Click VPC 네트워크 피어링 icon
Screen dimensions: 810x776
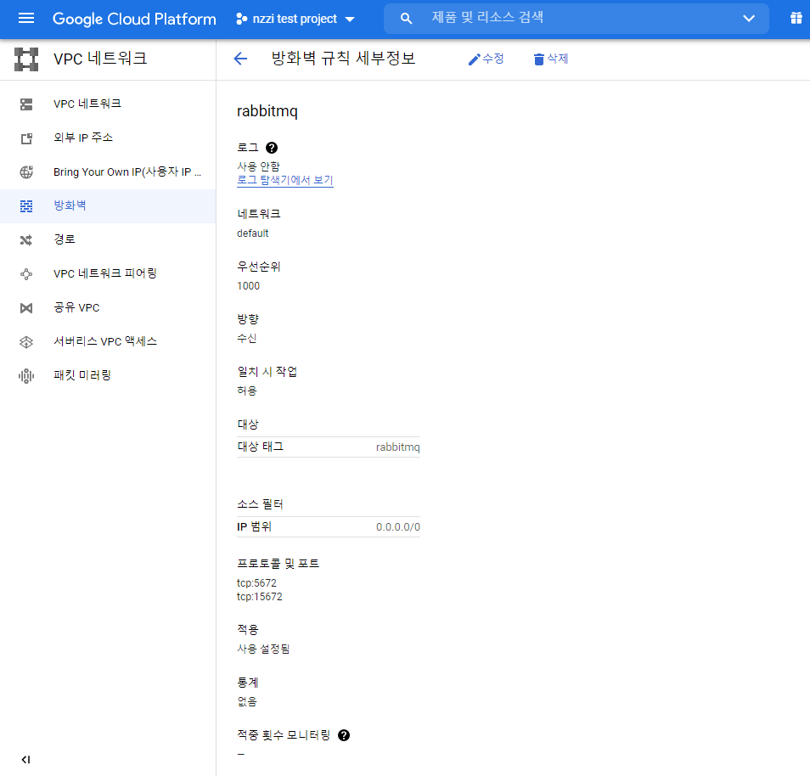coord(26,274)
